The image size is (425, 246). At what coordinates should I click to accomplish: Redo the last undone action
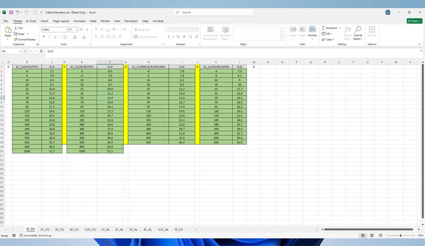click(x=26, y=12)
